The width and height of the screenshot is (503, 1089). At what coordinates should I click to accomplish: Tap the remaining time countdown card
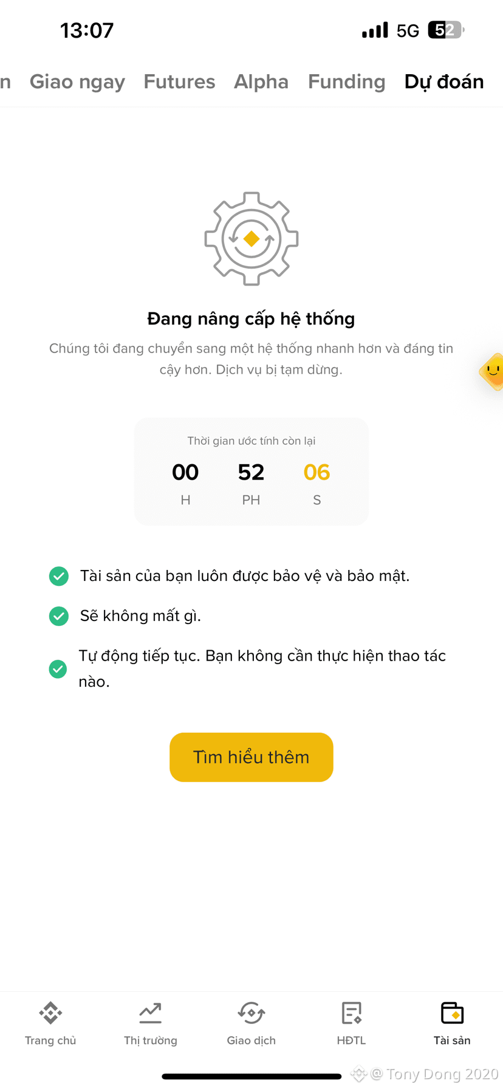(x=251, y=472)
